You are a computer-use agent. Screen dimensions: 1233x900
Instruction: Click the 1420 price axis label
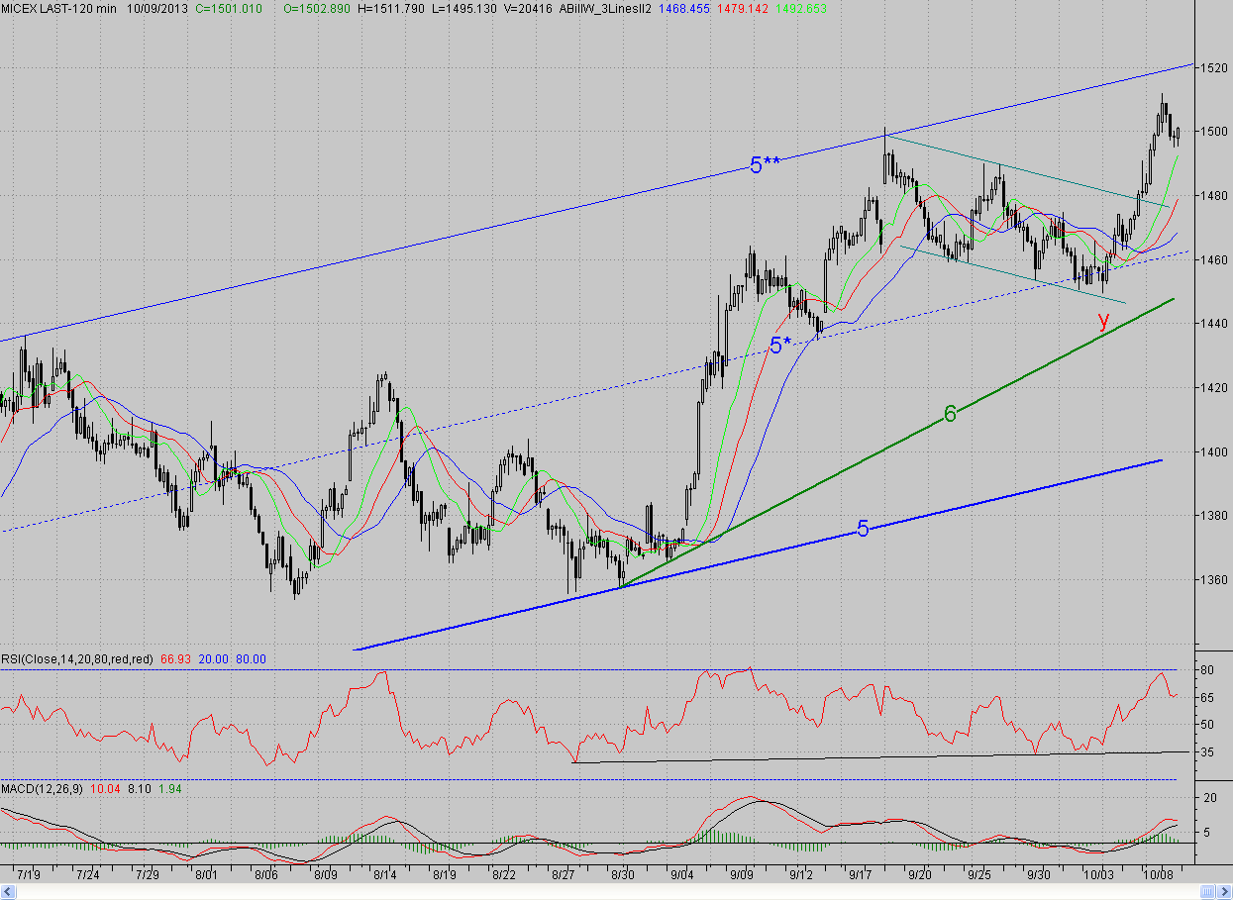1215,388
